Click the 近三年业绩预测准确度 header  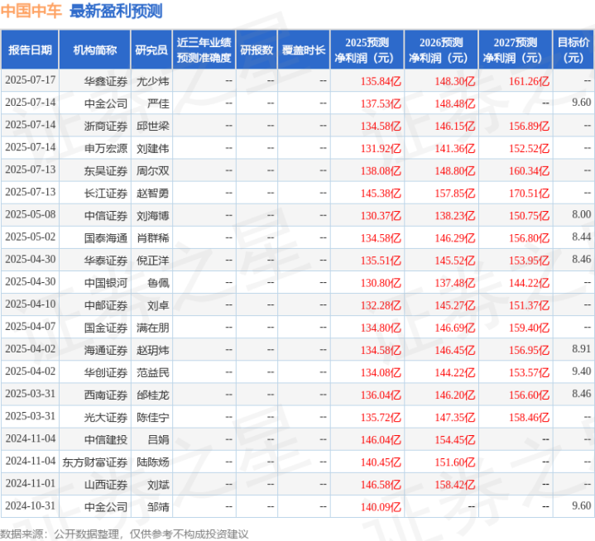(x=204, y=50)
